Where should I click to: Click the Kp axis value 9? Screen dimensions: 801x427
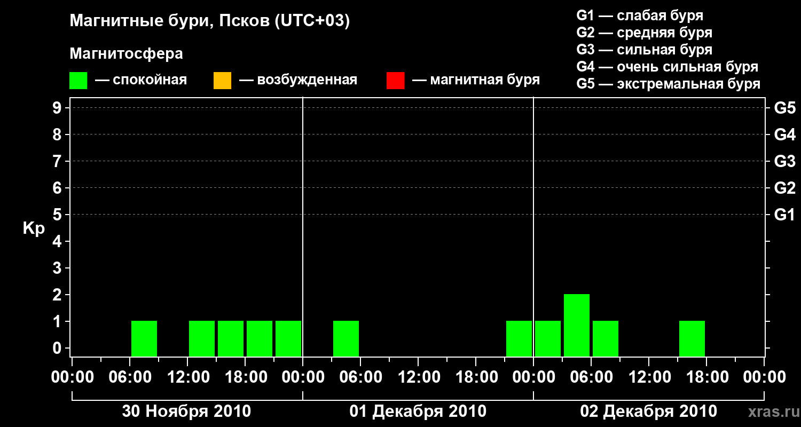[58, 108]
